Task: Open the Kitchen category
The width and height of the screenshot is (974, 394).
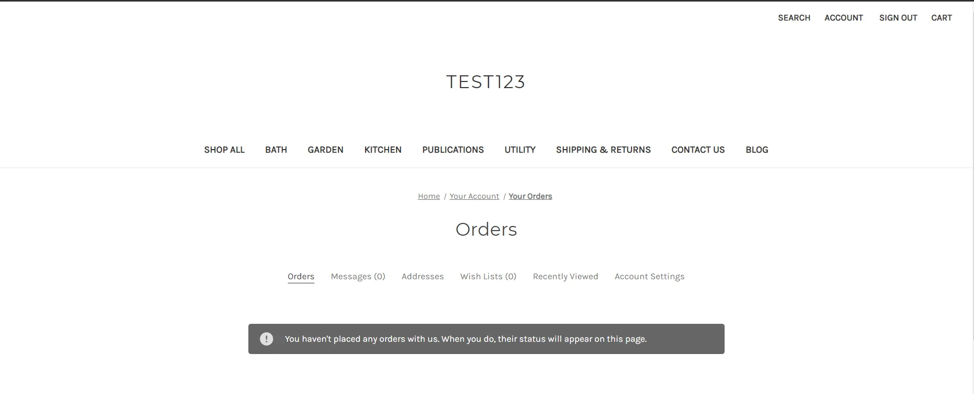Action: coord(383,150)
